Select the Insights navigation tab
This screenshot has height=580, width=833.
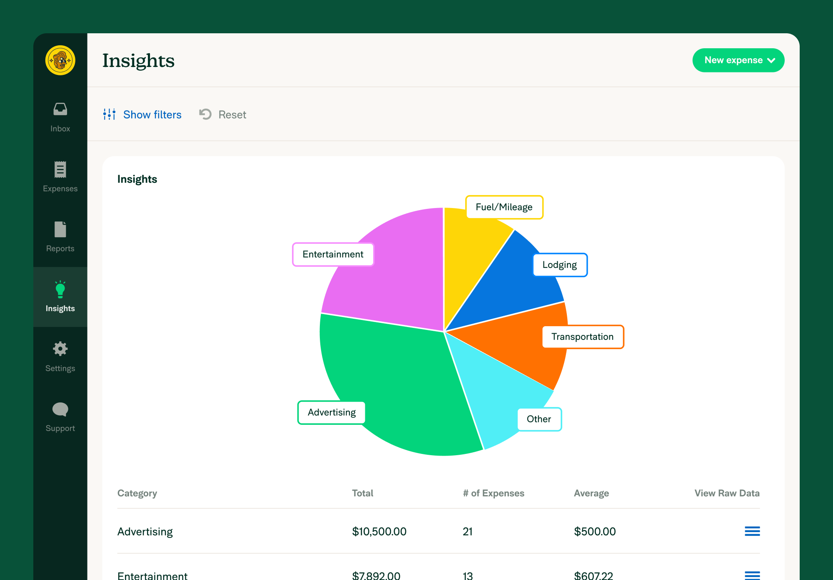(x=60, y=297)
